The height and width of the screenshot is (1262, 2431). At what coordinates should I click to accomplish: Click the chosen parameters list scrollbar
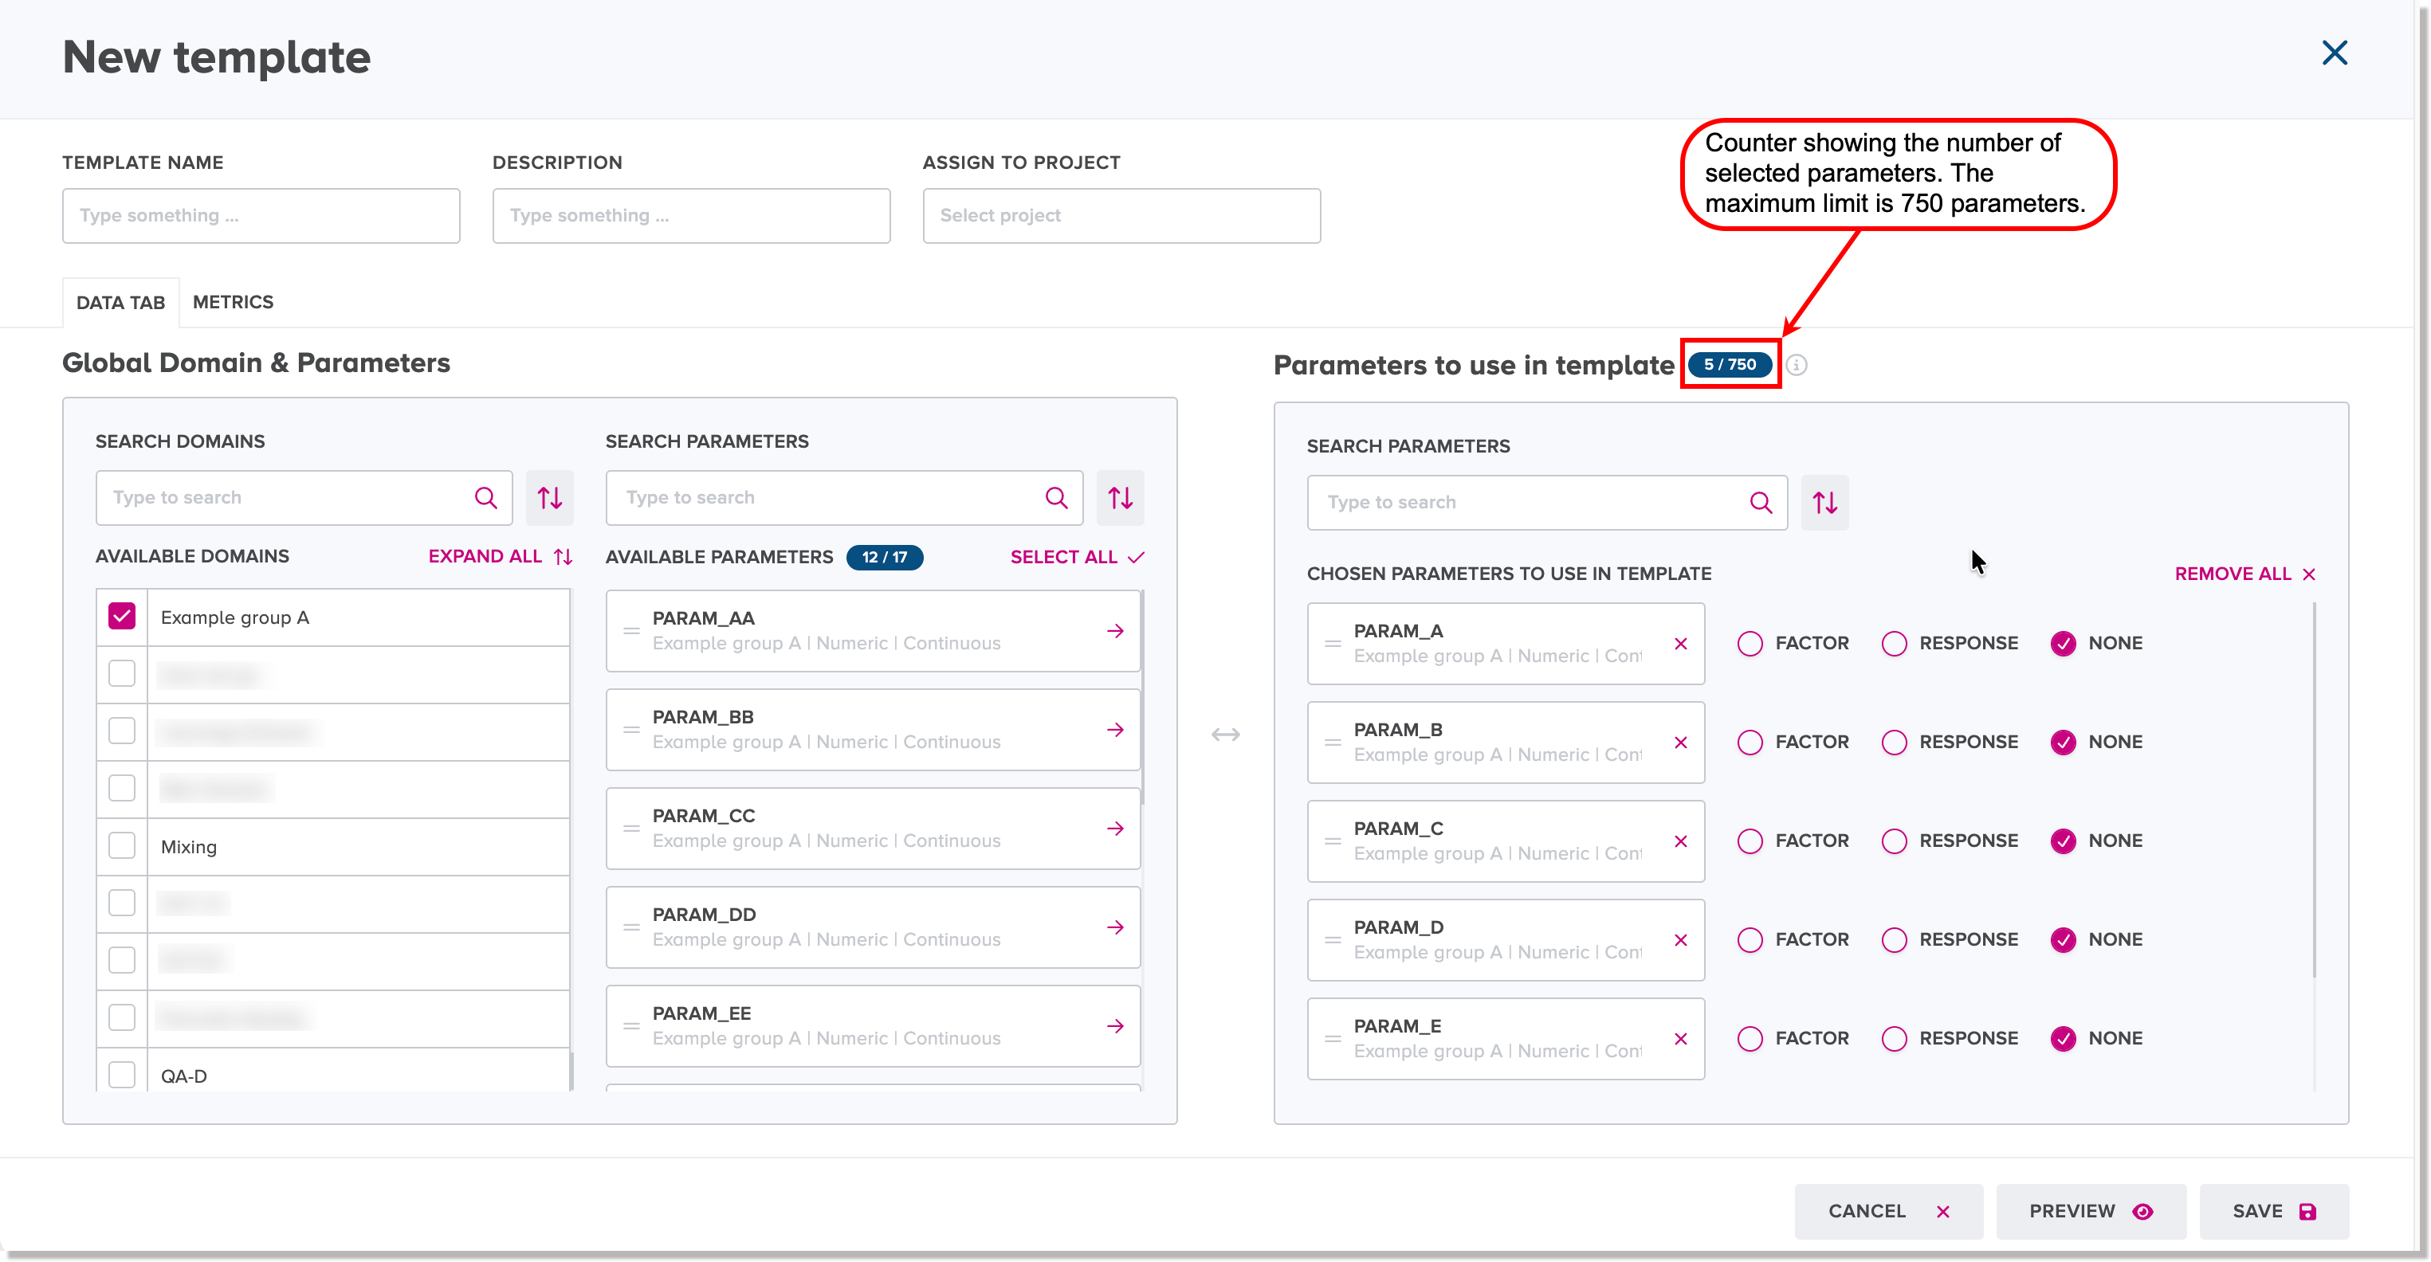2313,792
